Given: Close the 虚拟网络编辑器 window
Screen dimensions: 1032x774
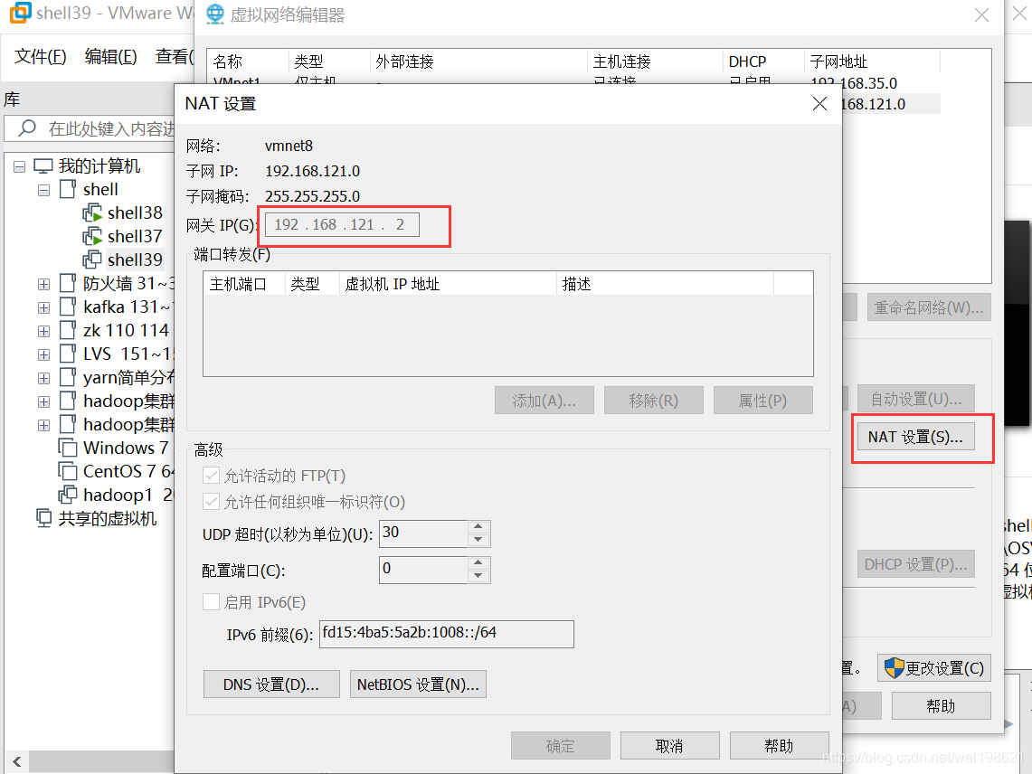Looking at the screenshot, I should point(981,15).
